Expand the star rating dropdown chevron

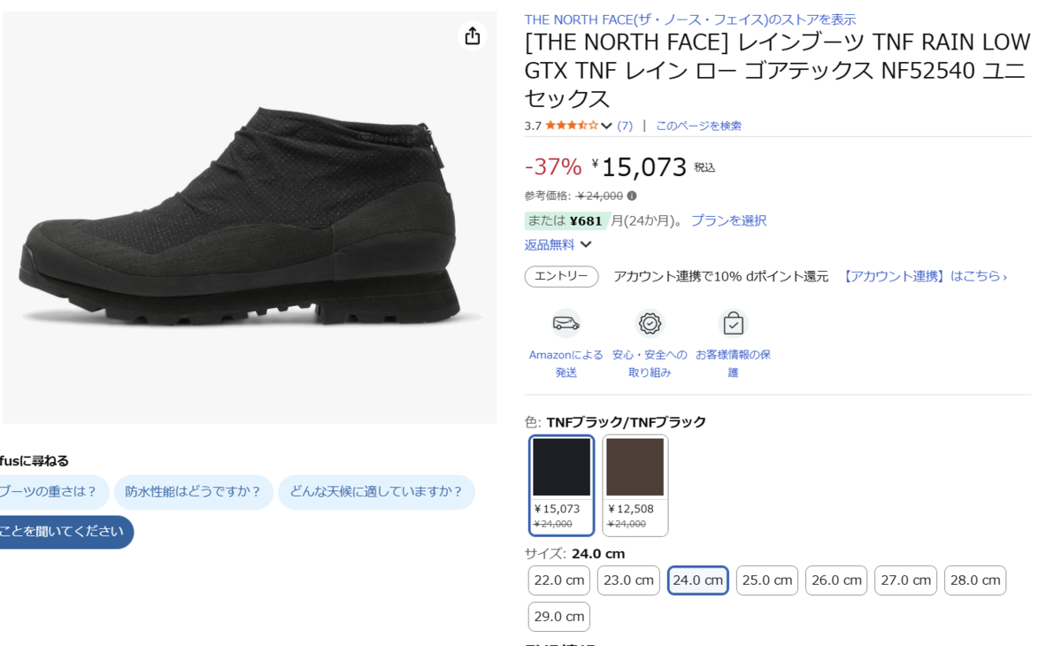tap(606, 126)
